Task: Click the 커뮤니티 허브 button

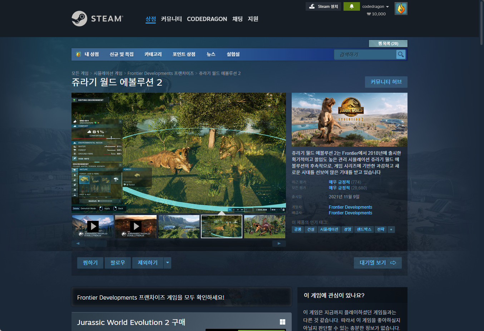Action: pyautogui.click(x=386, y=82)
